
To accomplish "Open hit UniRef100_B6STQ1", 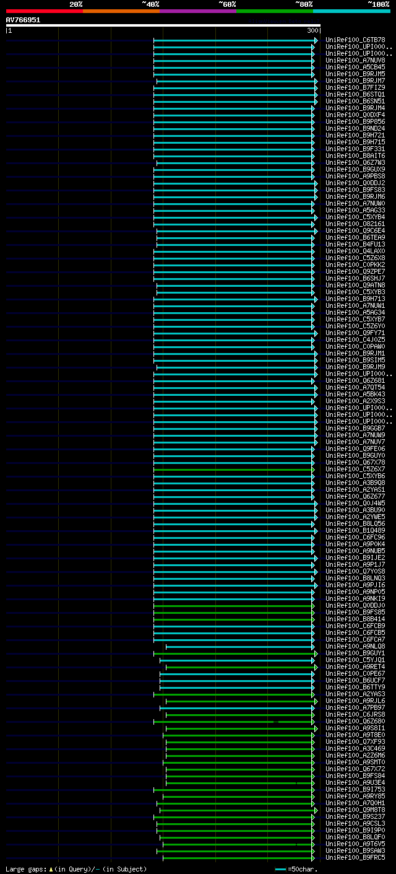I will point(355,95).
